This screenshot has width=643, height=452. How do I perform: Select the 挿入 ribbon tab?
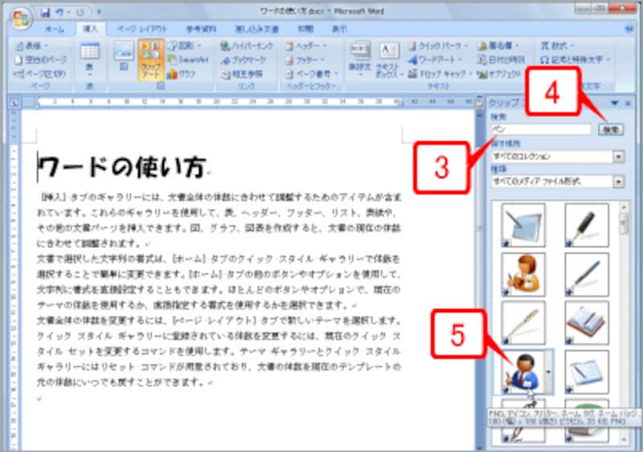click(90, 29)
